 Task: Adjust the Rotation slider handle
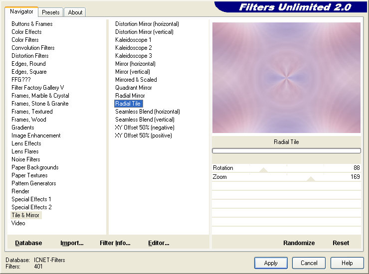(x=264, y=170)
